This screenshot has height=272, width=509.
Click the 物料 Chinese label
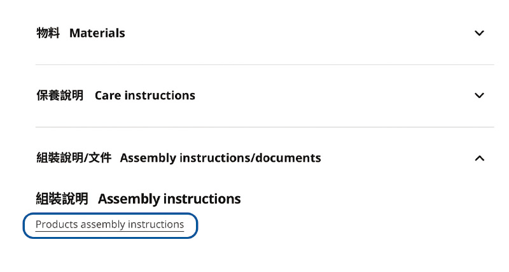click(48, 33)
